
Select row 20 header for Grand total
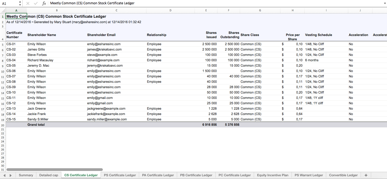click(3, 125)
